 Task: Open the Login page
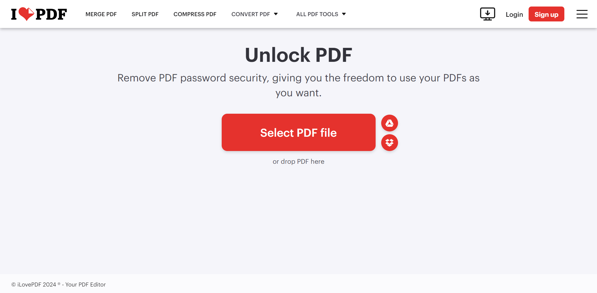pyautogui.click(x=514, y=14)
